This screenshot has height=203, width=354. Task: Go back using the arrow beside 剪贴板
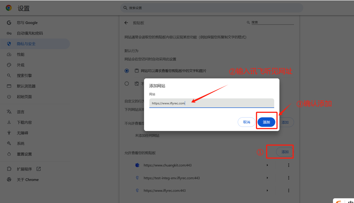coord(126,23)
